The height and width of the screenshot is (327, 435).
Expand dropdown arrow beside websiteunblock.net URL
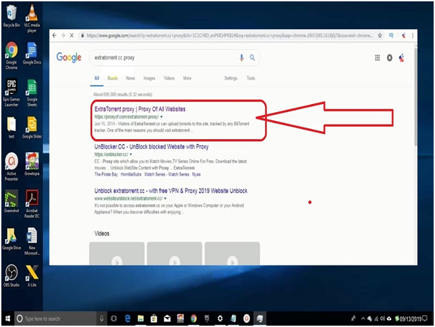[x=165, y=199]
